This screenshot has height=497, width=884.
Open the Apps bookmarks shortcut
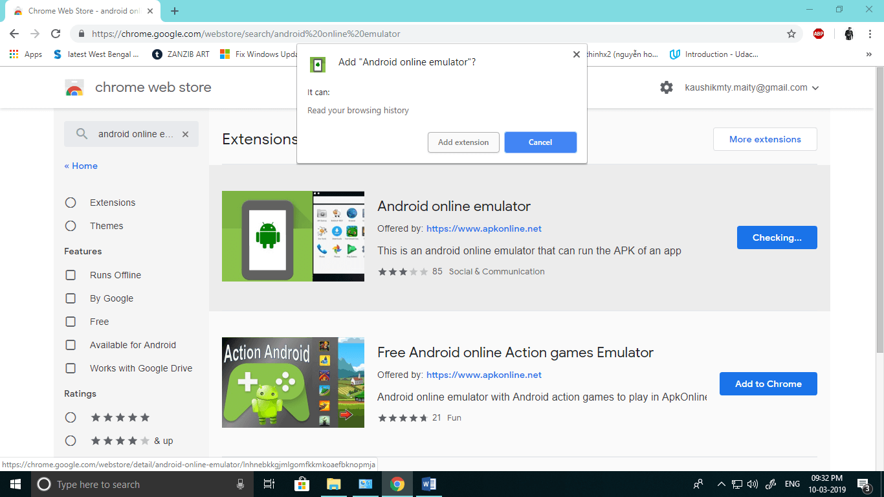click(26, 54)
